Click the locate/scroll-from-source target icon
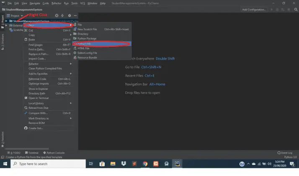 tap(57, 16)
